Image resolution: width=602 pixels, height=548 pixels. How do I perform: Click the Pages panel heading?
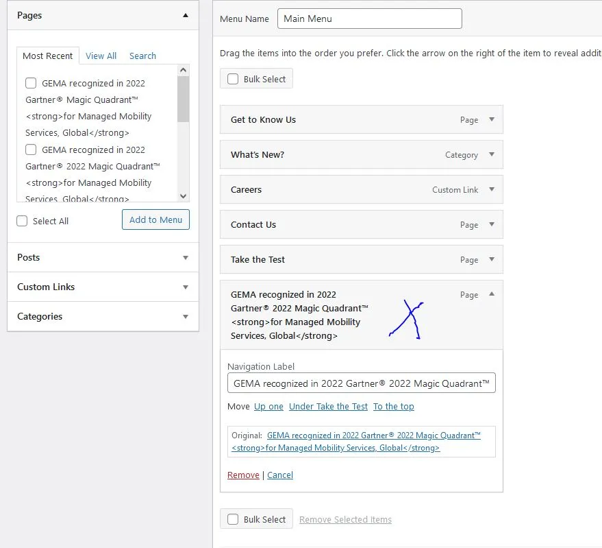[x=29, y=15]
